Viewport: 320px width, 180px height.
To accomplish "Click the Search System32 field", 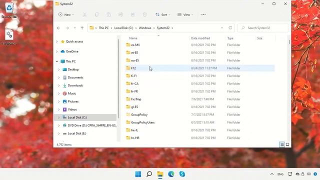I will (263, 28).
